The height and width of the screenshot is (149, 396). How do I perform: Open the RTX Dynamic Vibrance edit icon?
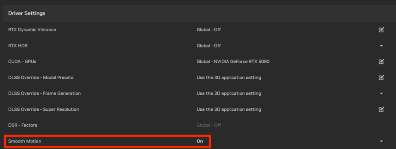(381, 30)
